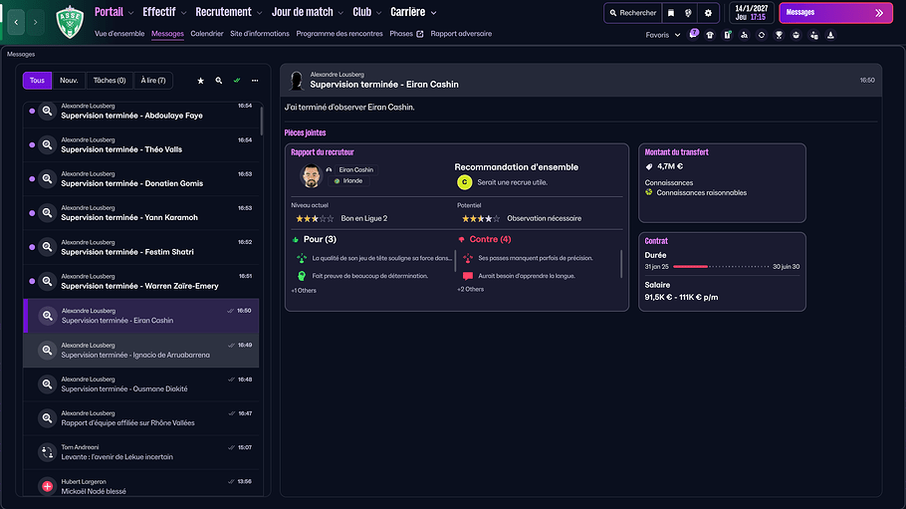The height and width of the screenshot is (509, 906).
Task: Open the shirt shortcut icon
Action: (710, 35)
